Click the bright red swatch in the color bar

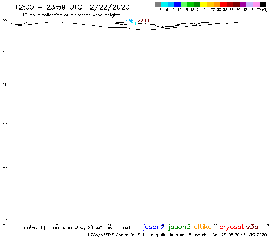point(223,4)
